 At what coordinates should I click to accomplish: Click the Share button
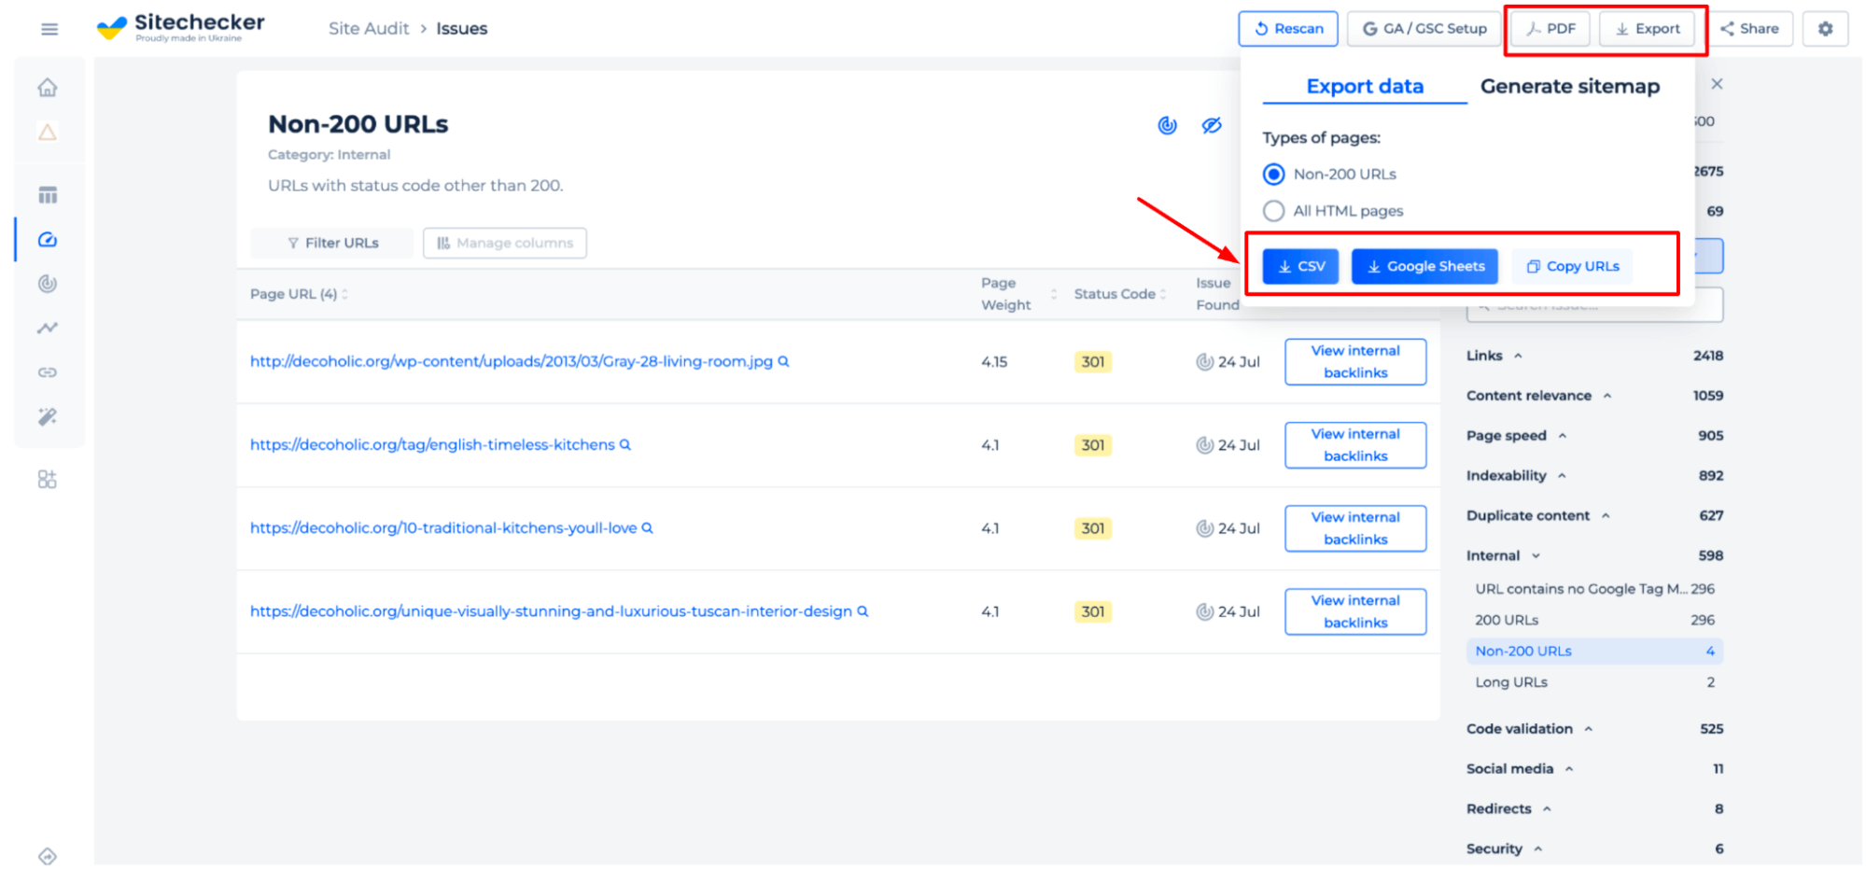click(x=1749, y=29)
